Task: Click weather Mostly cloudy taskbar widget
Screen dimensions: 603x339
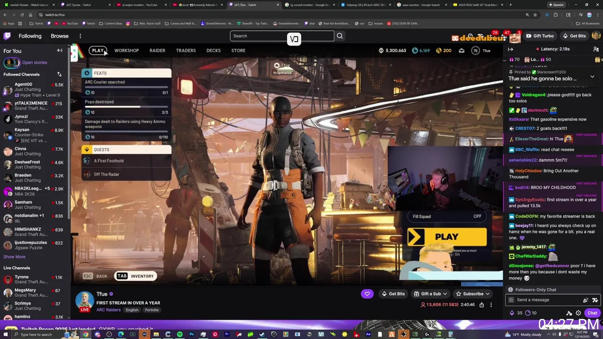Action: pyautogui.click(x=523, y=334)
